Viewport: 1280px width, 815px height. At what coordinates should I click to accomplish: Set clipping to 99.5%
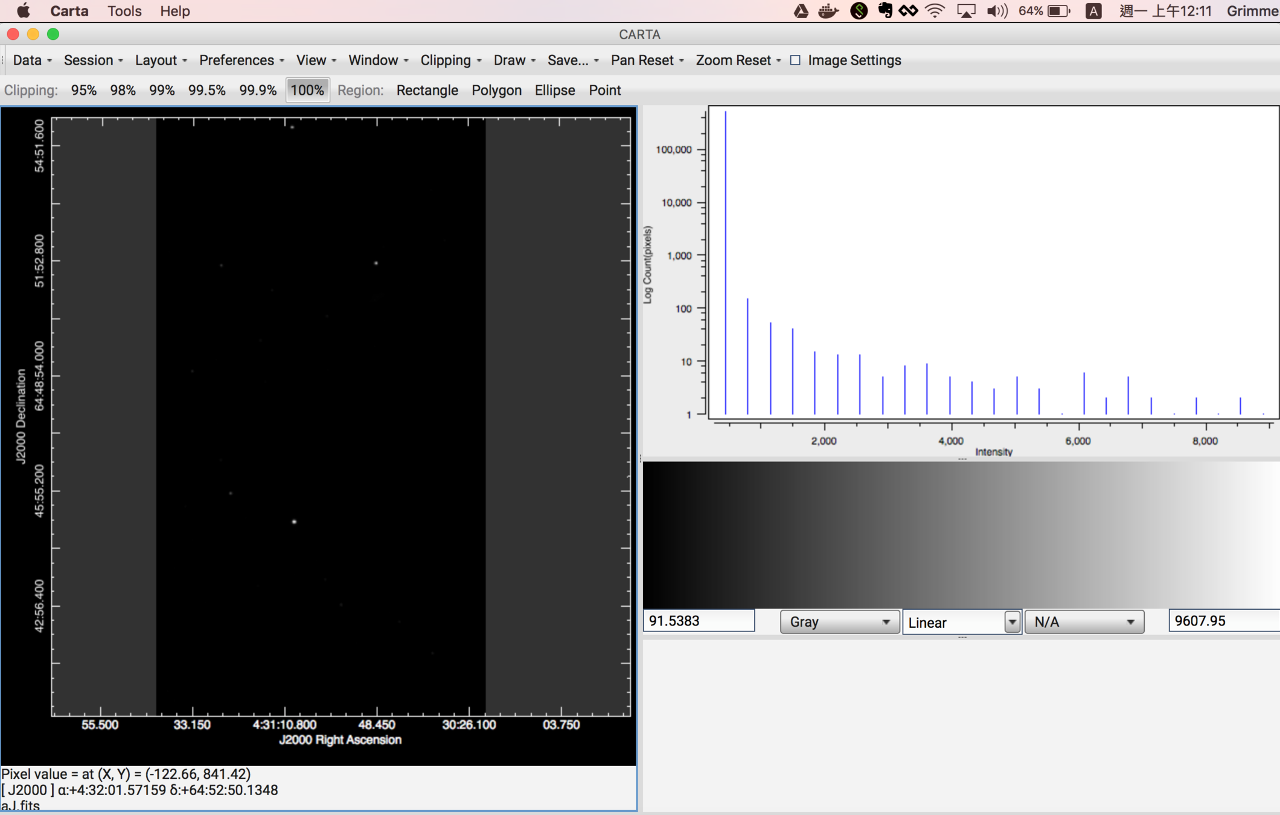206,91
